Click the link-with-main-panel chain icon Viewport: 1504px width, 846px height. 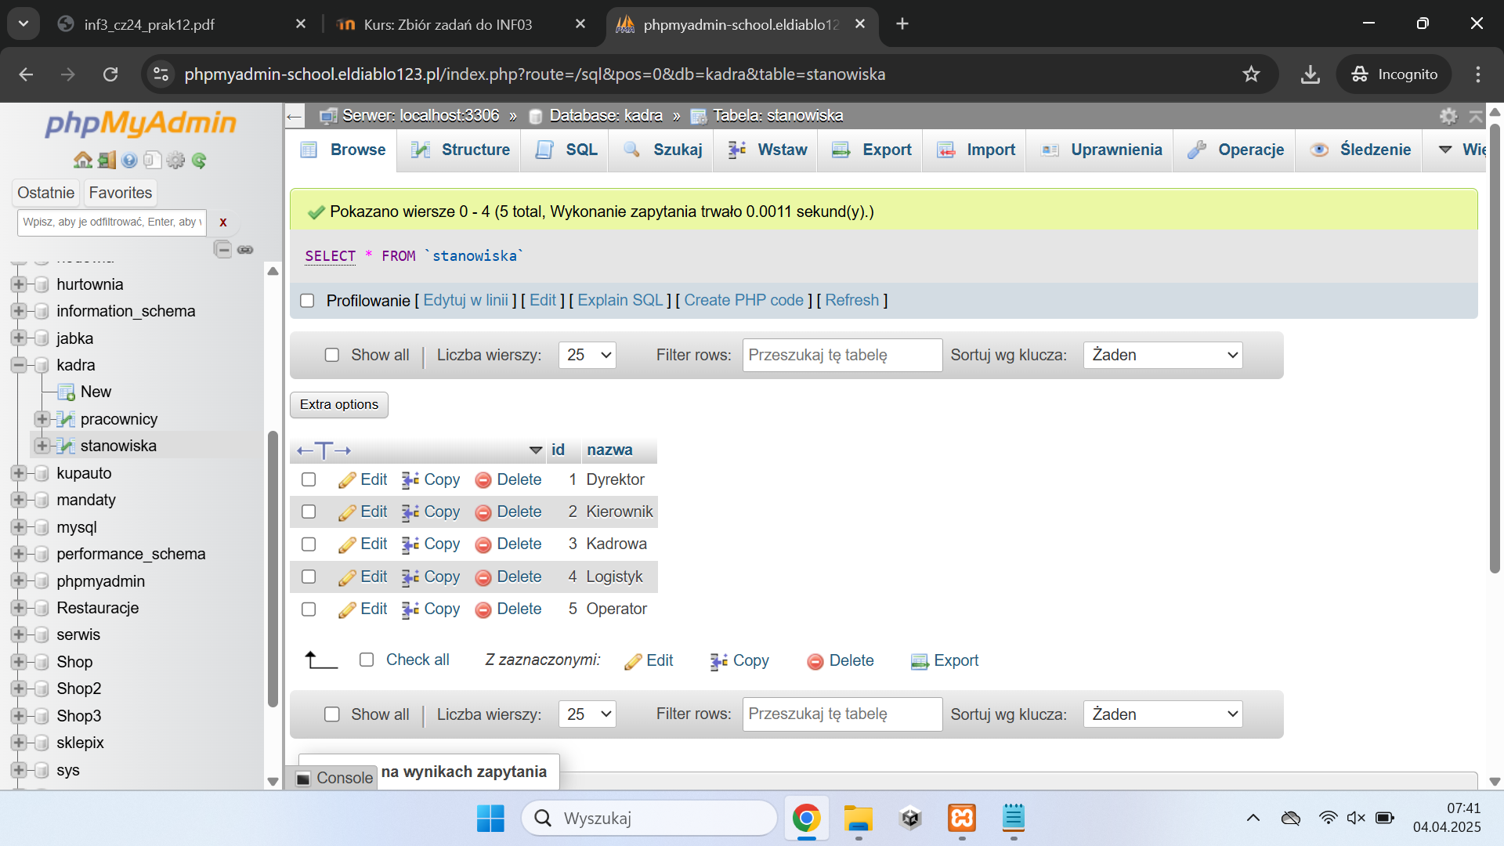click(x=245, y=250)
